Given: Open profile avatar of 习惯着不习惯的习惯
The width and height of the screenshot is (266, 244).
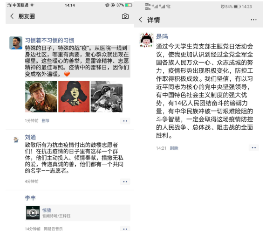Looking at the screenshot, I should click(16, 43).
